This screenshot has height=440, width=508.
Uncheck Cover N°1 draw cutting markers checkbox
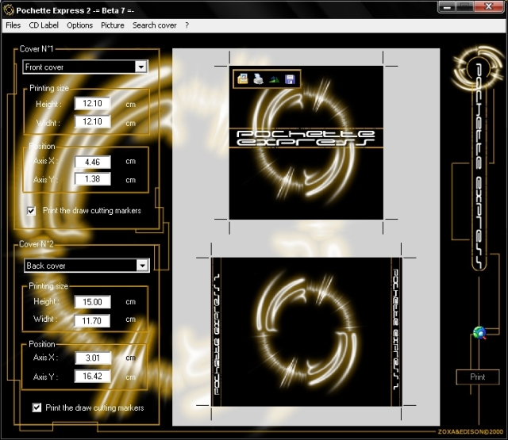pyautogui.click(x=31, y=211)
